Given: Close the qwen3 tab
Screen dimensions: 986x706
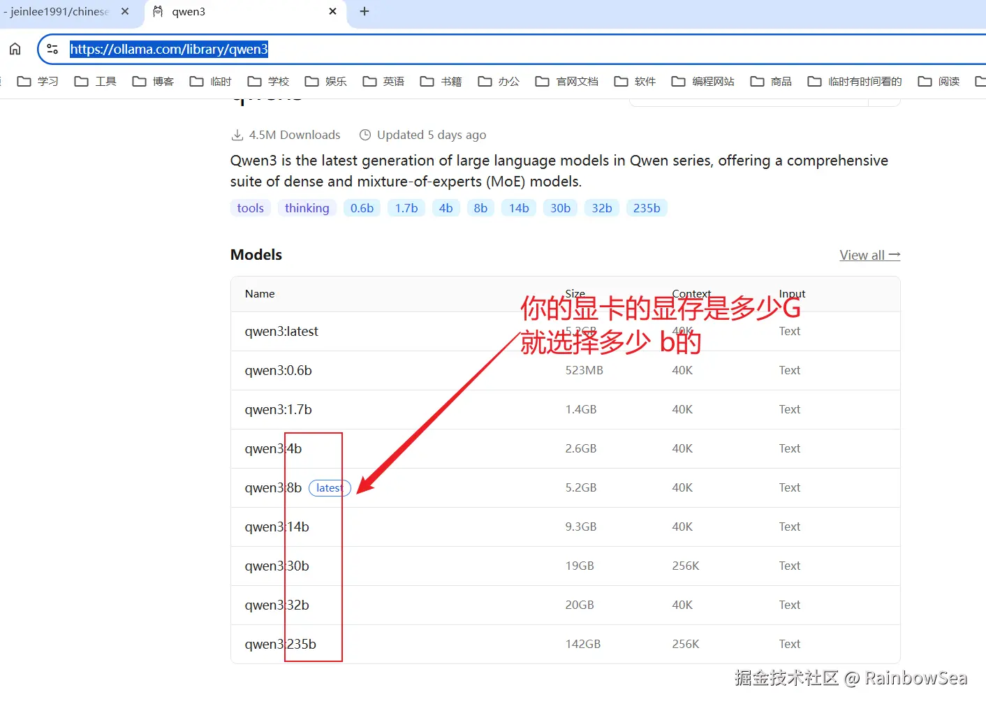Looking at the screenshot, I should [x=332, y=11].
